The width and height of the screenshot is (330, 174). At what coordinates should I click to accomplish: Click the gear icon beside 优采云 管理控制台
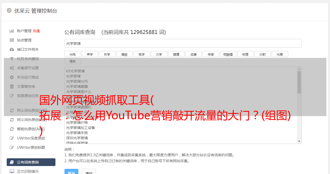[x=9, y=11]
